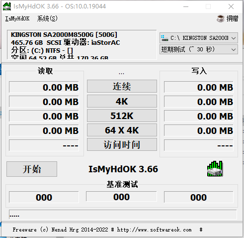Image resolution: width=244 pixels, height=238 pixels.
Task: Click the 读取 512K 0.00 MB field
Action: [x=44, y=116]
